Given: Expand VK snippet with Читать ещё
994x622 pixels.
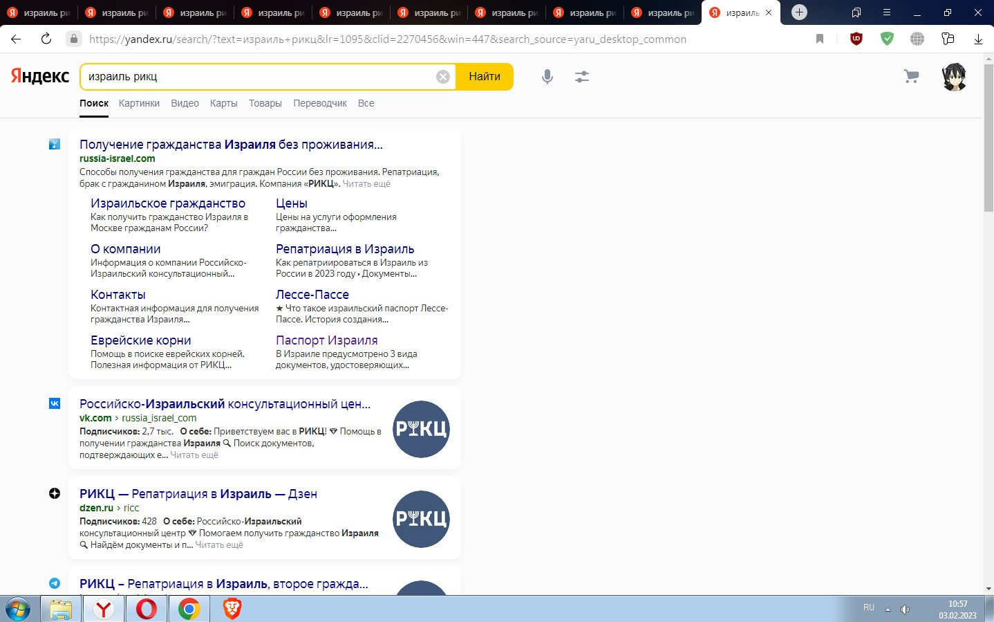Looking at the screenshot, I should coord(194,455).
